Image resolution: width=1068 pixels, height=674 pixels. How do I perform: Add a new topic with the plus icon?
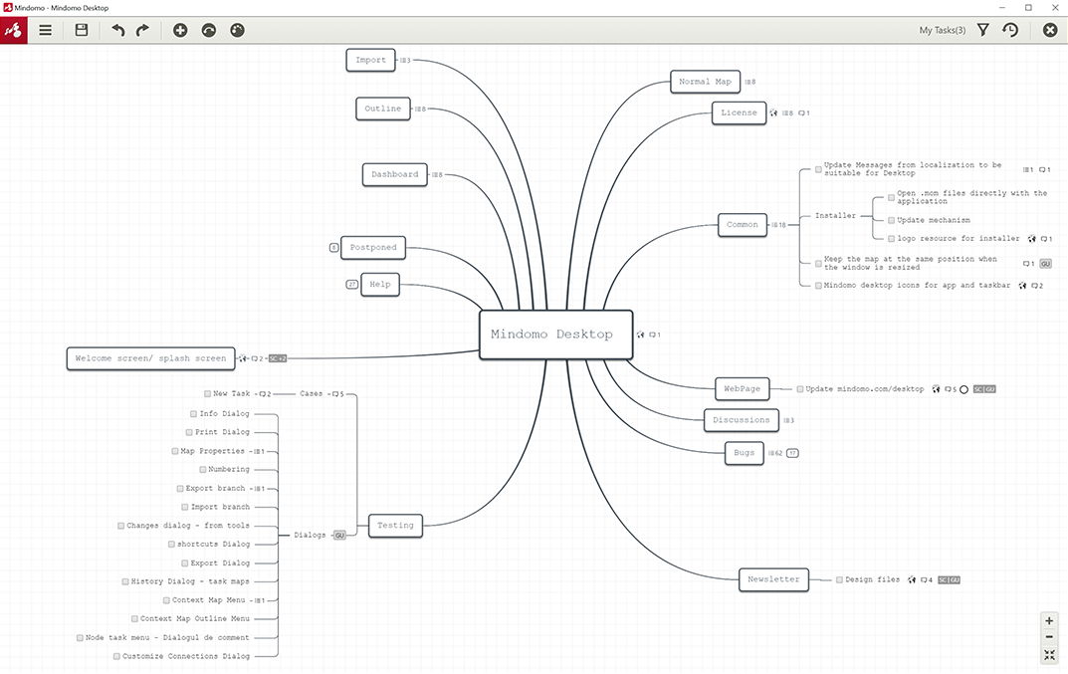180,30
